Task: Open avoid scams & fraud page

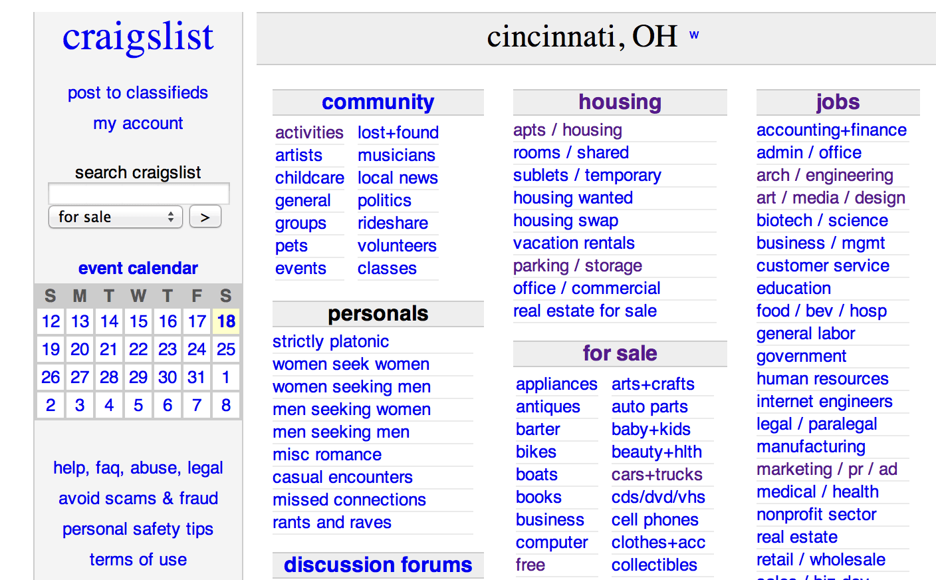Action: pos(138,498)
